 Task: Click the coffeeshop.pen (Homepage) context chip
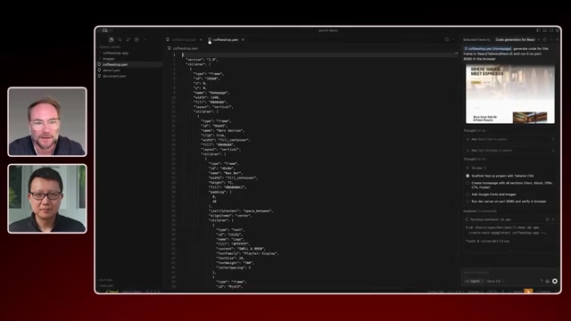[488, 48]
